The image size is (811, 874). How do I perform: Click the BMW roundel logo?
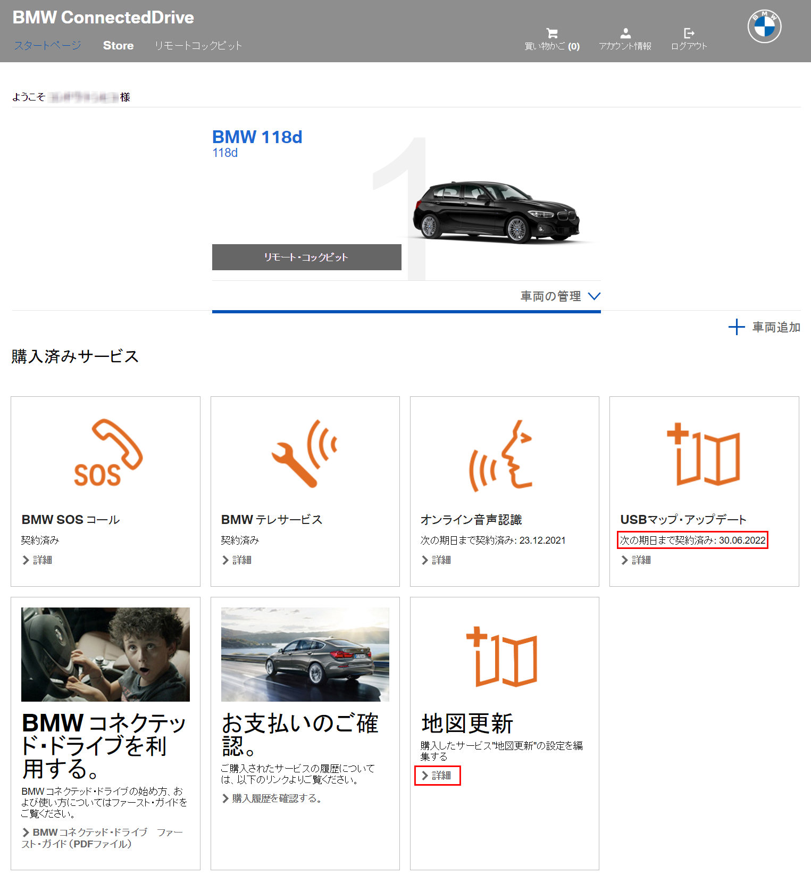pos(764,27)
